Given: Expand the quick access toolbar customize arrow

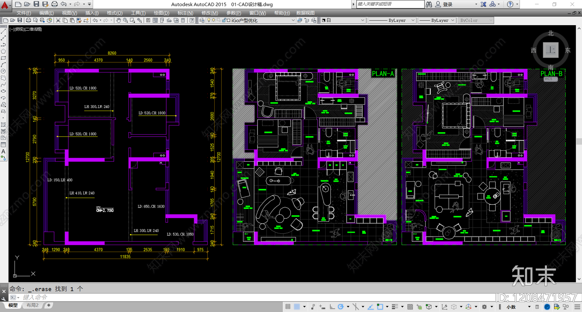Looking at the screenshot, I should pos(89,4).
